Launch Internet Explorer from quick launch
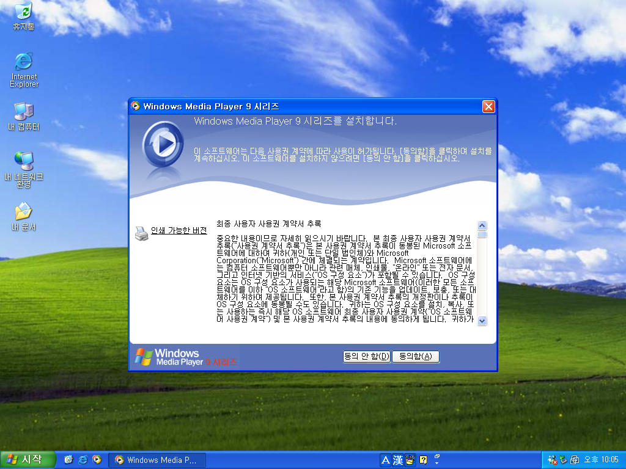 coord(83,460)
